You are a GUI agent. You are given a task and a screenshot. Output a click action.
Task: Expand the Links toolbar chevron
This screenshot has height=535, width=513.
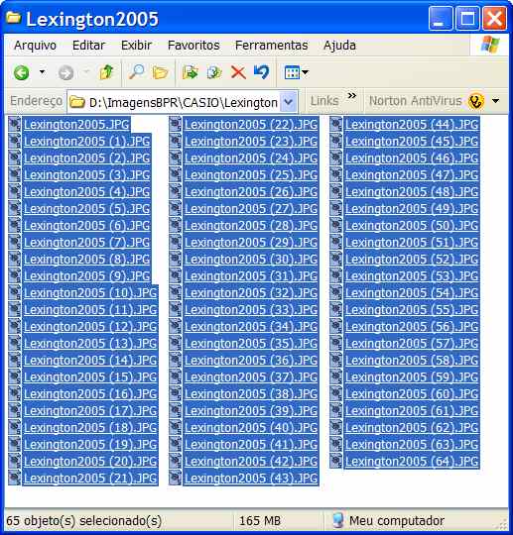point(352,95)
